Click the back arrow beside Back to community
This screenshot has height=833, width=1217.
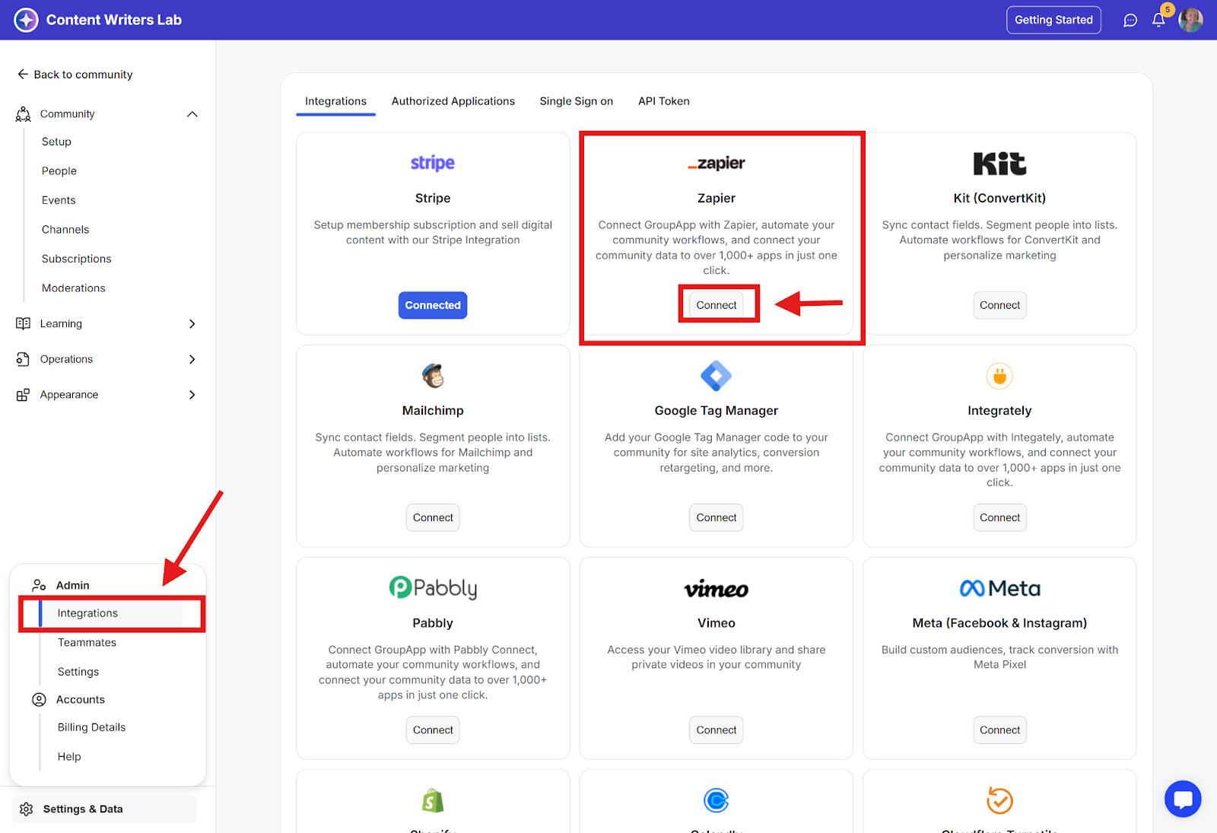coord(23,75)
